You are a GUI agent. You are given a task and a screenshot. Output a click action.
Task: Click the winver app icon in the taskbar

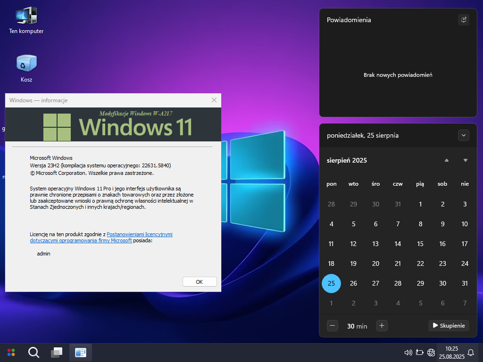point(81,352)
